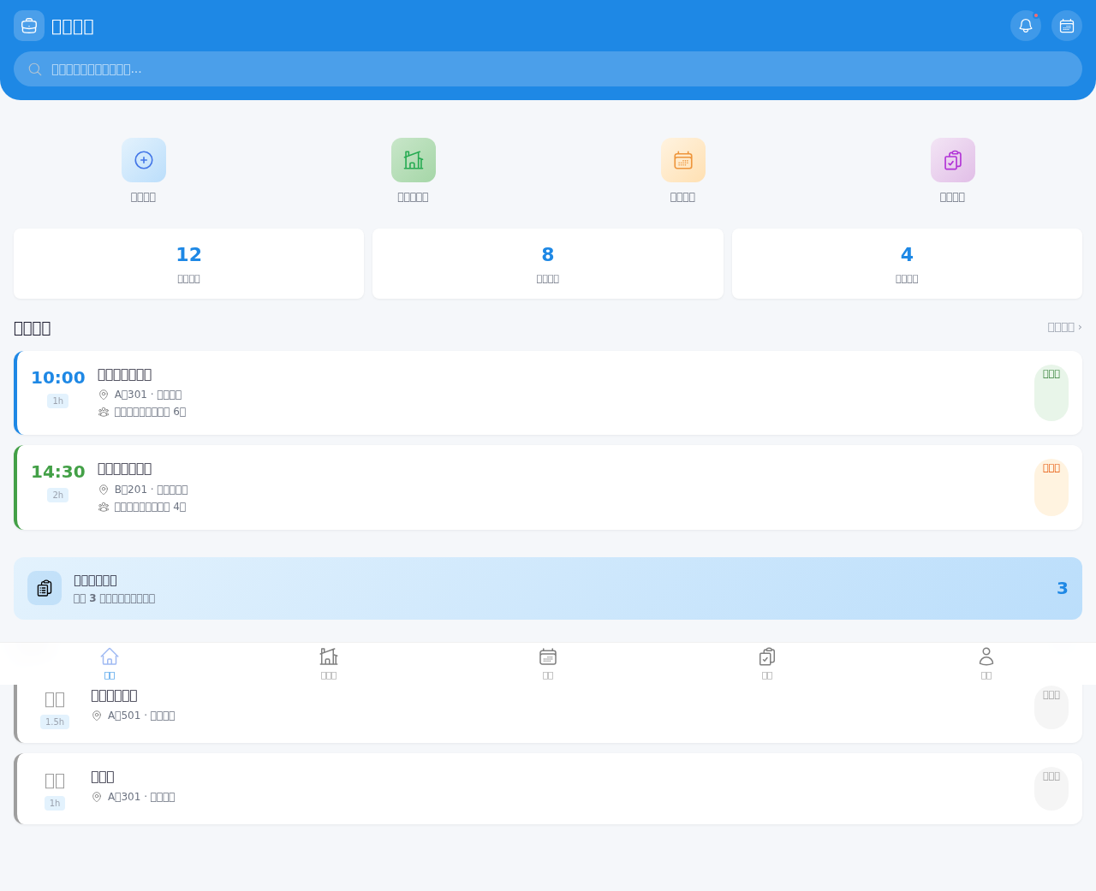
Task: Click the attendees icon in the 14:30 card
Action: pyautogui.click(x=104, y=507)
